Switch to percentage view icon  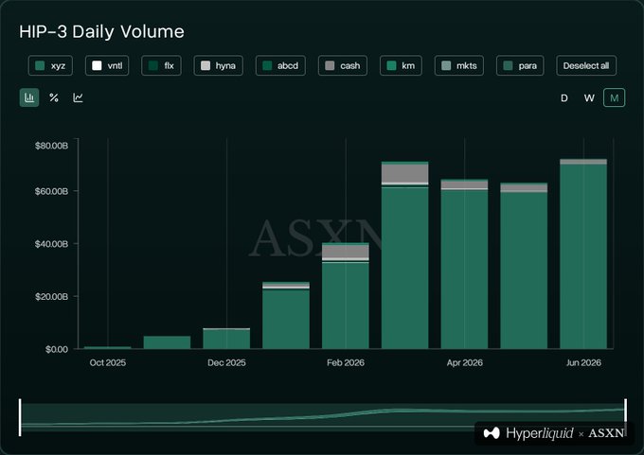[x=54, y=97]
